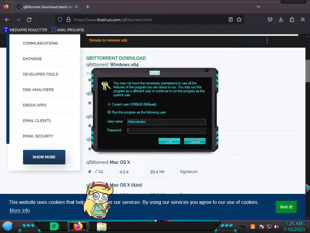Open the COMMUNICATIONS category

[x=40, y=43]
